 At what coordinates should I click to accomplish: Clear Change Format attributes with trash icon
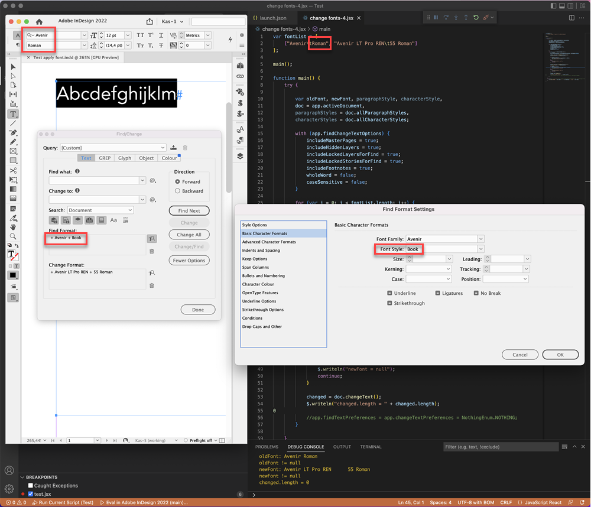click(x=151, y=285)
